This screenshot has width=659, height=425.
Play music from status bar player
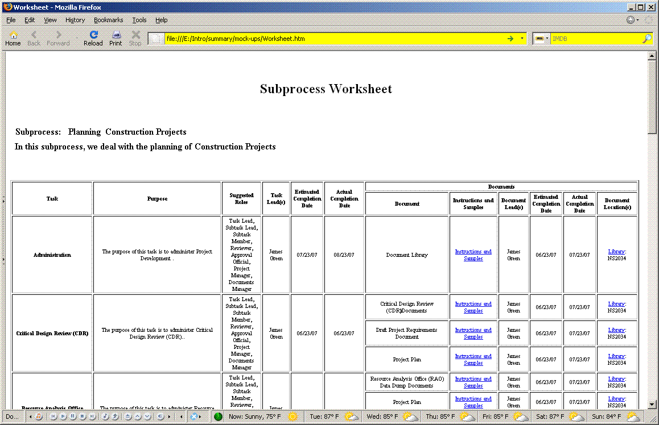point(63,416)
